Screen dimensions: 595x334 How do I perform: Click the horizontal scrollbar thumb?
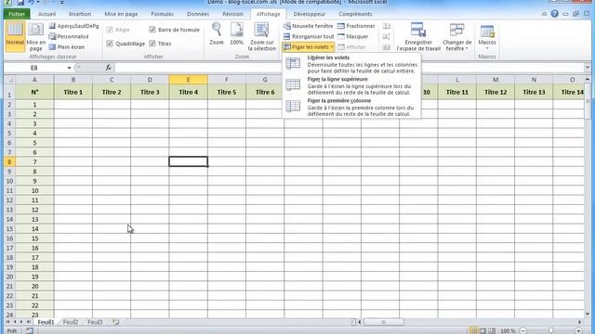(x=383, y=322)
